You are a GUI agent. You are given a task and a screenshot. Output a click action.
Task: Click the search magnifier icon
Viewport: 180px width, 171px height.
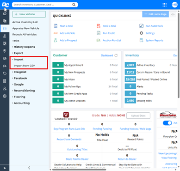coord(74,5)
